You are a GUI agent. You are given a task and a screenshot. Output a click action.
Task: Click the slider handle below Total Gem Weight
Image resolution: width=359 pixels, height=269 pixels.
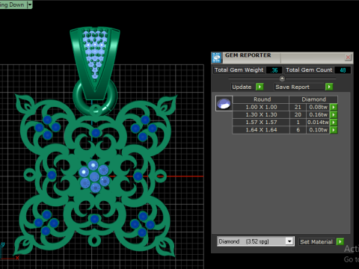point(282,78)
